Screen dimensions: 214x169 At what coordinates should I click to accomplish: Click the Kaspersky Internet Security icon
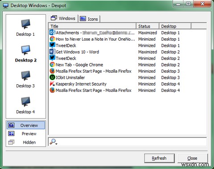coord(52,84)
